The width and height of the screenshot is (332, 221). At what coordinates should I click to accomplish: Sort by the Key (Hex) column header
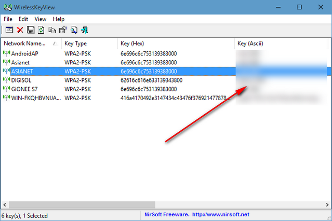click(176, 44)
